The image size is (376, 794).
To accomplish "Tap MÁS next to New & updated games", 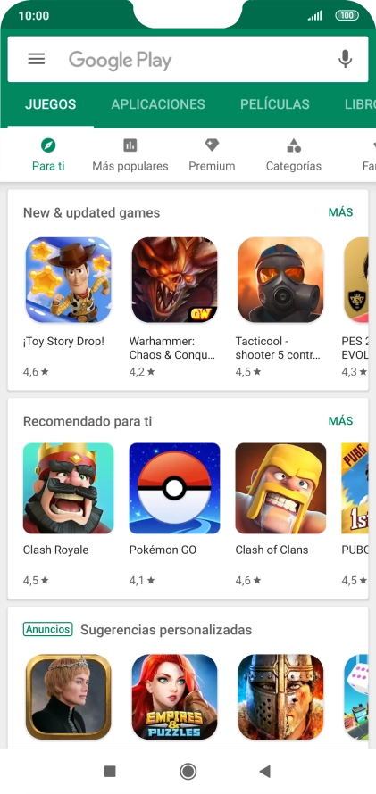I will [x=340, y=212].
